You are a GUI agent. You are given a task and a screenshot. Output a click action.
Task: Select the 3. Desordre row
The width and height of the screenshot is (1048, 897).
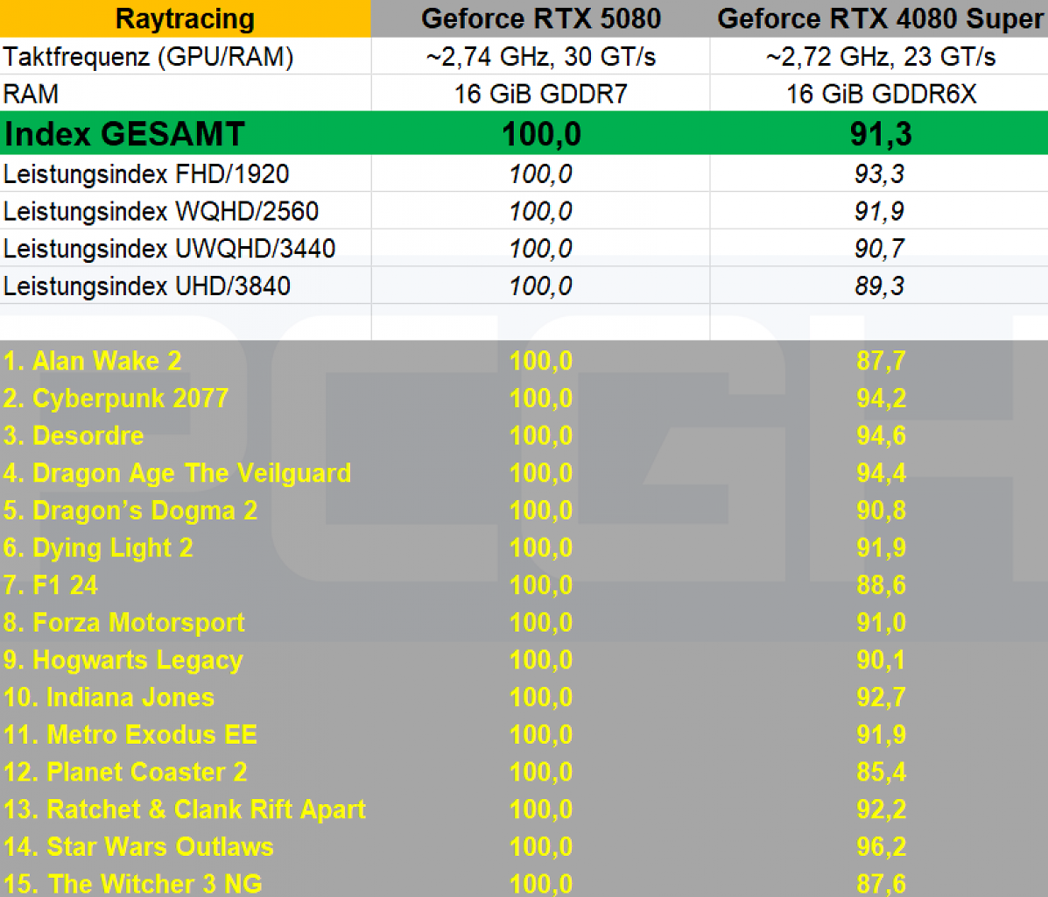click(x=524, y=436)
